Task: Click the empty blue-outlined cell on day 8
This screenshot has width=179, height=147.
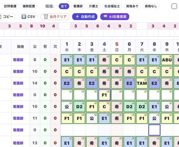Action: click(154, 130)
